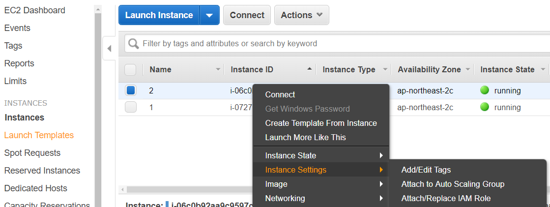Open Events in the sidebar
Screen dimensions: 550x207
coord(17,28)
